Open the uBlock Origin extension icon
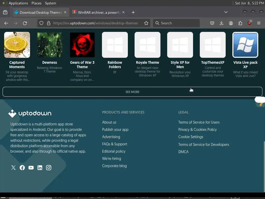The width and height of the screenshot is (265, 199). click(249, 23)
